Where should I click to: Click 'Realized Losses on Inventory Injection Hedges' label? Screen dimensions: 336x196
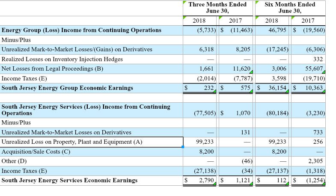point(62,59)
